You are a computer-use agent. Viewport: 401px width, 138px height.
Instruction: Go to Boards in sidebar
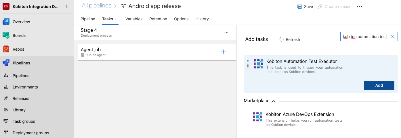19,36
